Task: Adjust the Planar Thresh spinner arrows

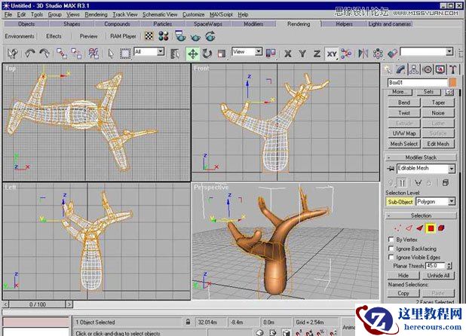Action: (x=449, y=266)
